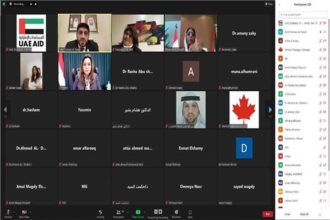The height and width of the screenshot is (220, 330).
Task: Open the video options arrow beside Start Video
Action: click(30, 212)
